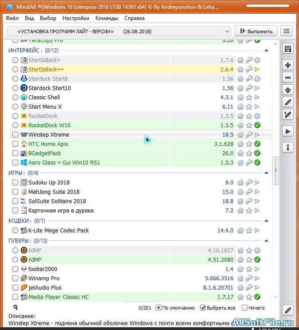This screenshot has height=330, width=299.
Task: Click blocked icon in Stardock Start8 row
Action: 257,79
